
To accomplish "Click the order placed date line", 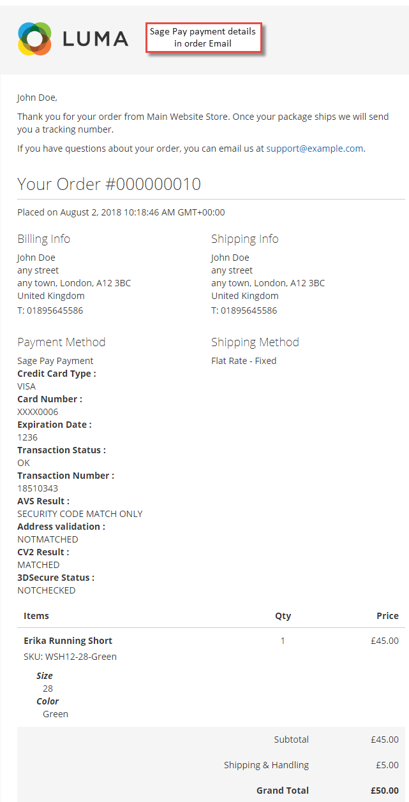I will 121,212.
